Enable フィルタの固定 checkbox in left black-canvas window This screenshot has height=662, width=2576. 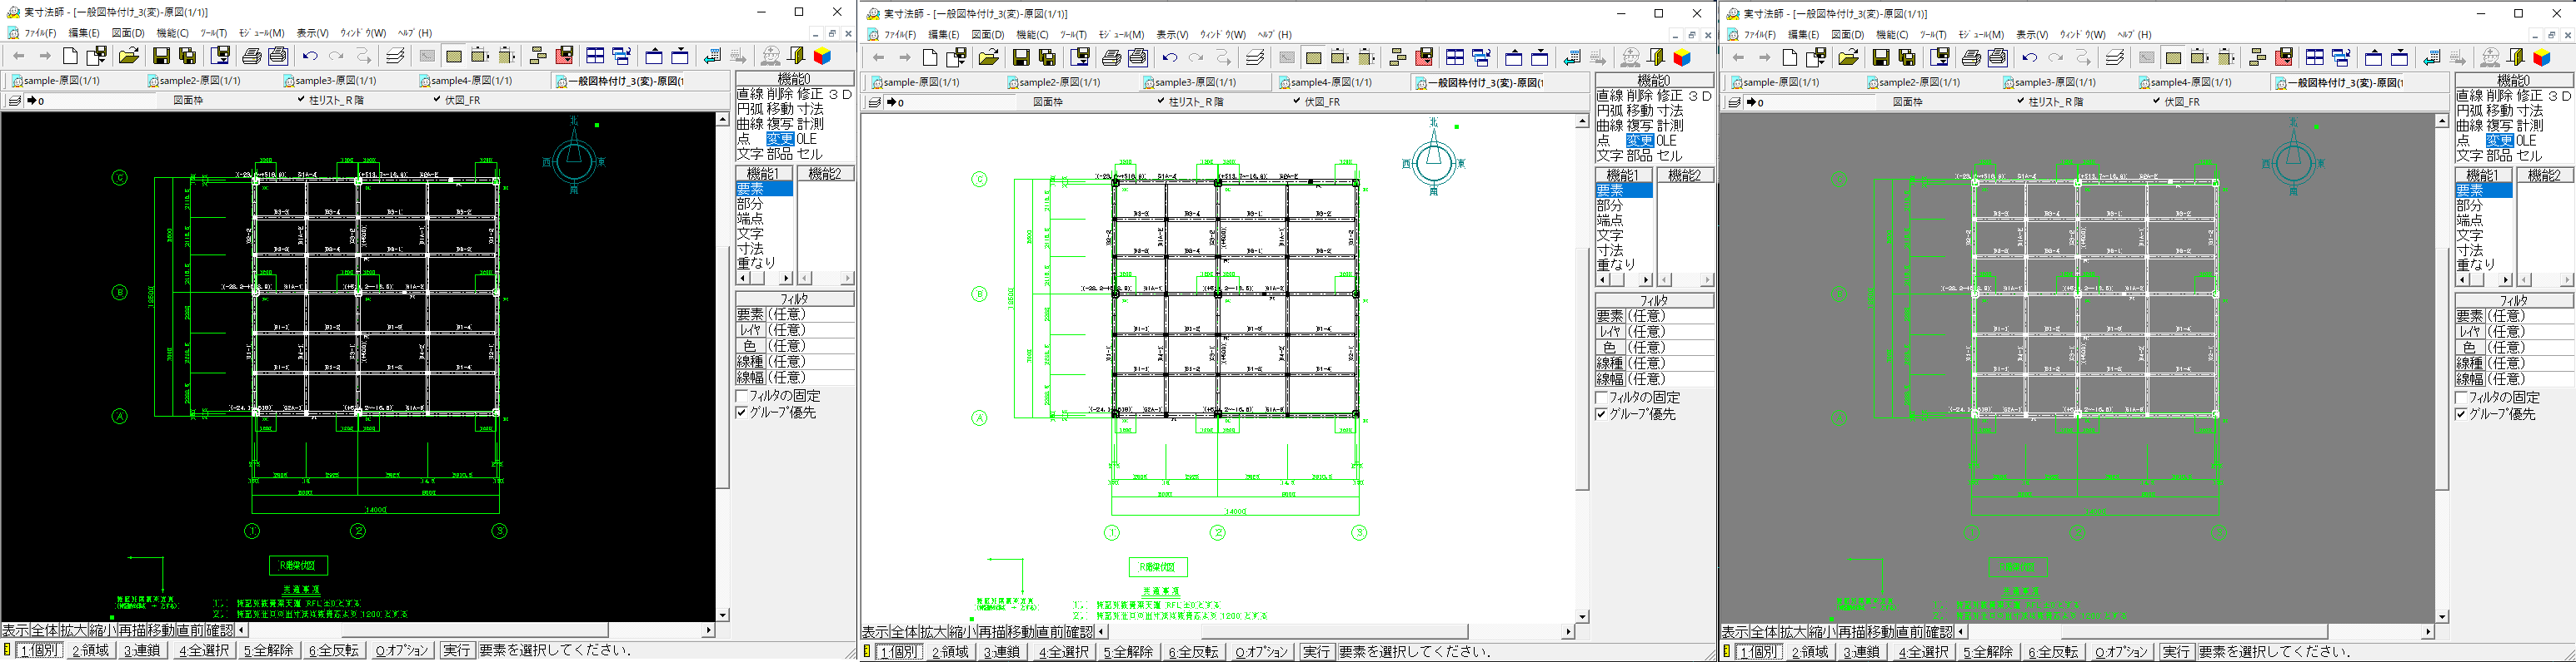pos(742,397)
